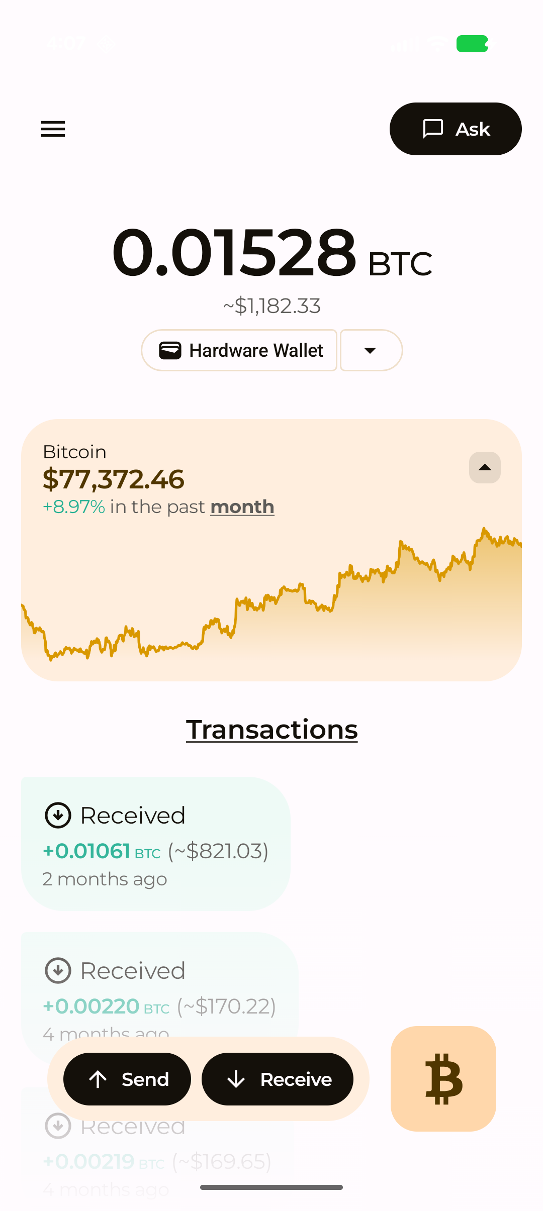
Task: Click the downward arrow icon on Receive button
Action: pyautogui.click(x=236, y=1079)
